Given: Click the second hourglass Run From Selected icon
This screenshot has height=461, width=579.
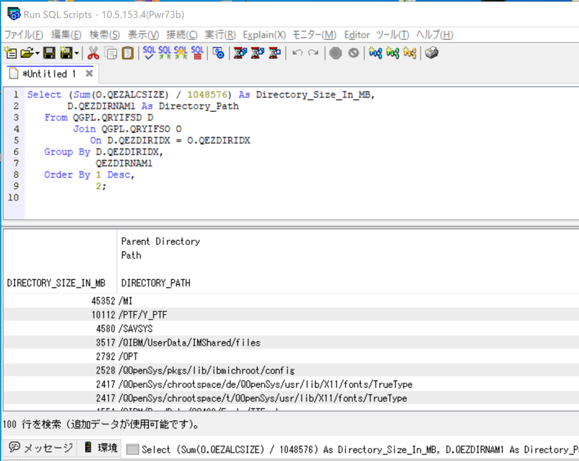Looking at the screenshot, I should click(x=258, y=53).
